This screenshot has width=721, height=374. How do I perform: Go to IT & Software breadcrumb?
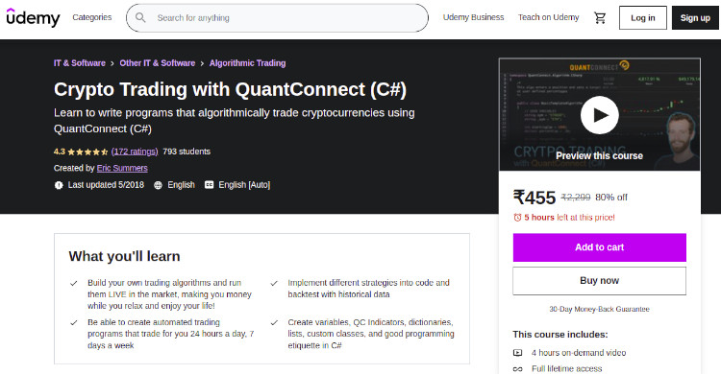[x=80, y=63]
